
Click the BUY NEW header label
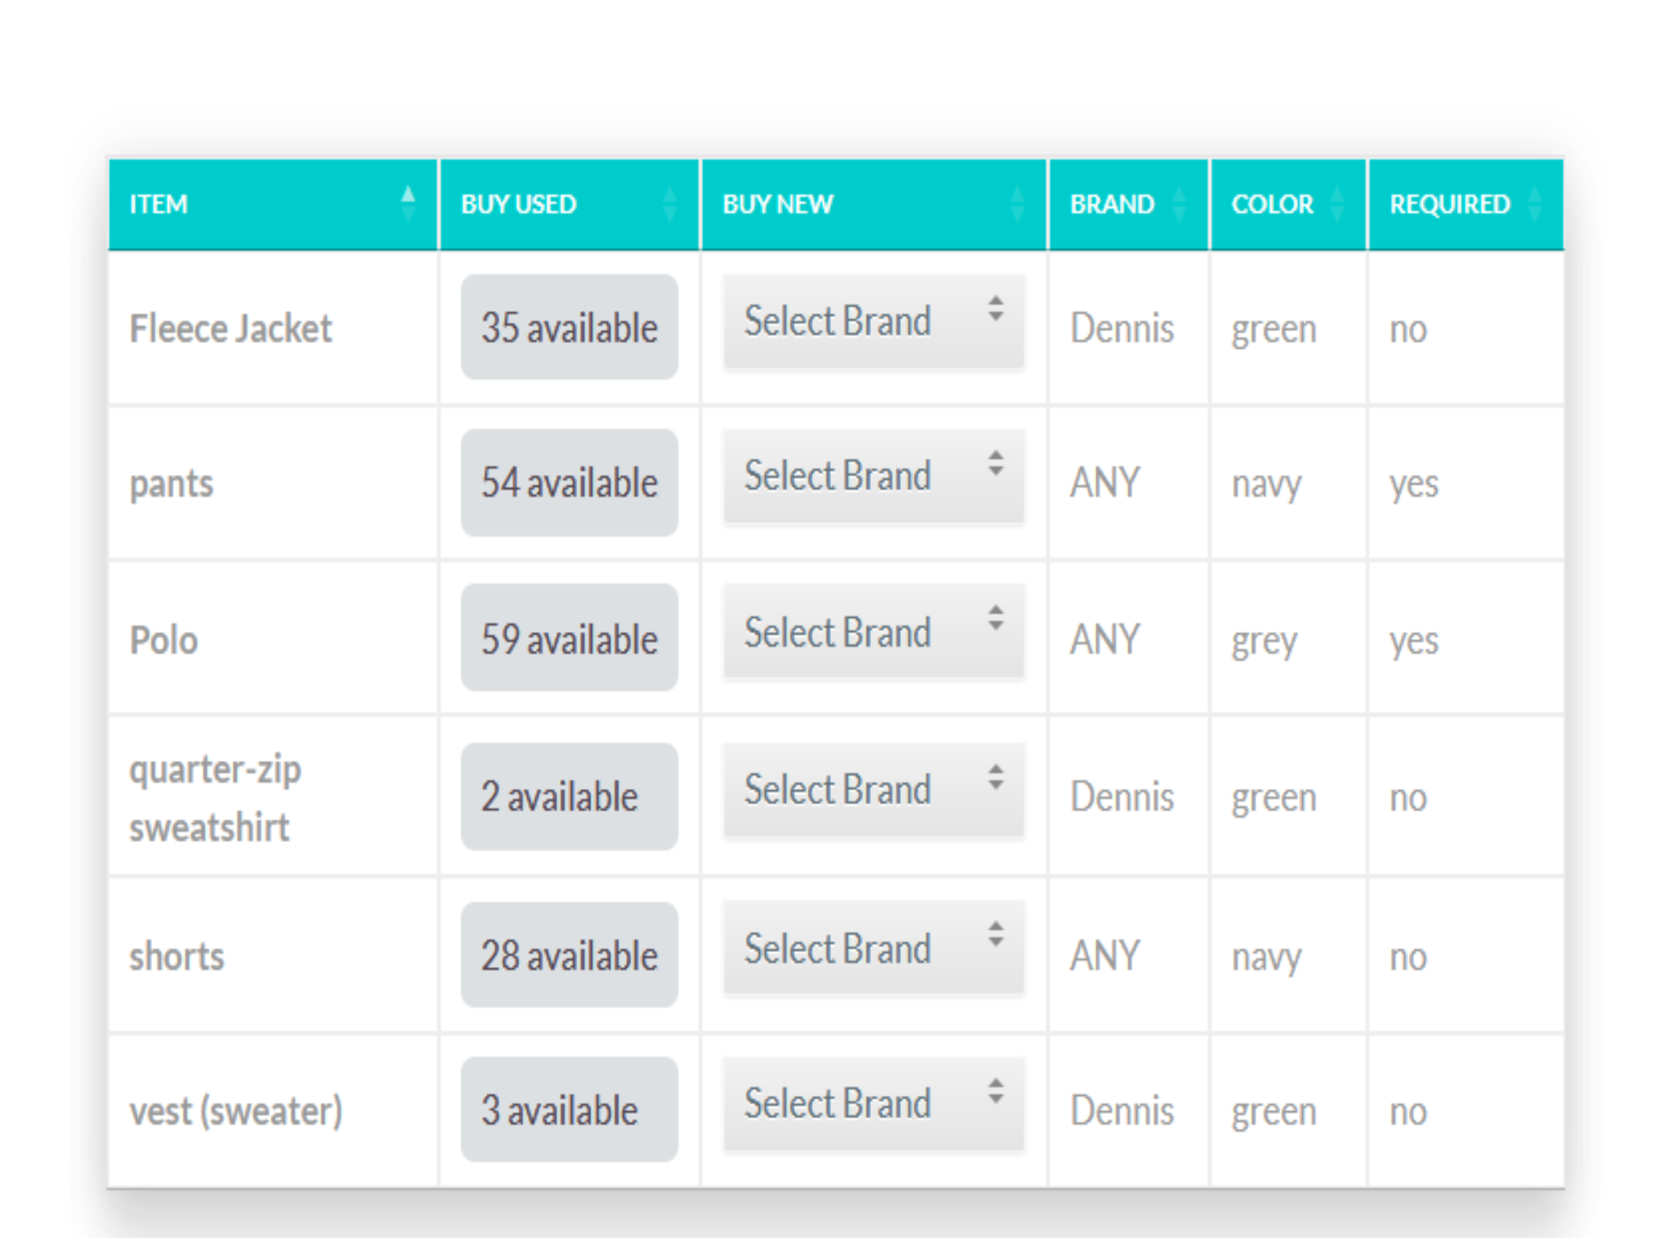(x=777, y=204)
